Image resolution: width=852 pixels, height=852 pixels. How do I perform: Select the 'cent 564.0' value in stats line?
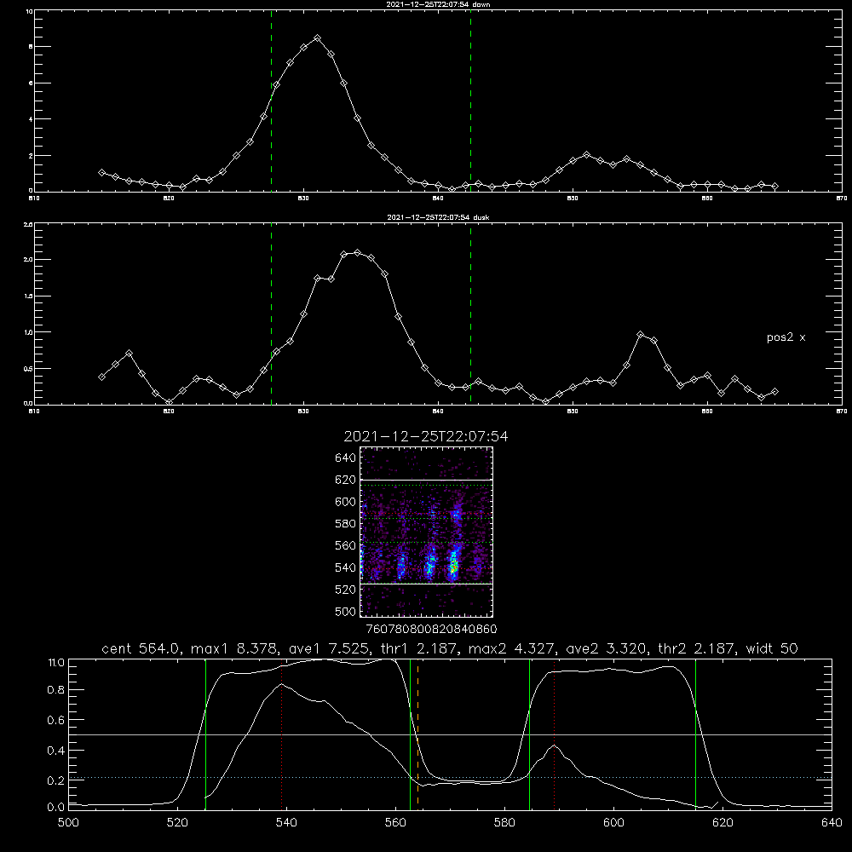point(145,648)
